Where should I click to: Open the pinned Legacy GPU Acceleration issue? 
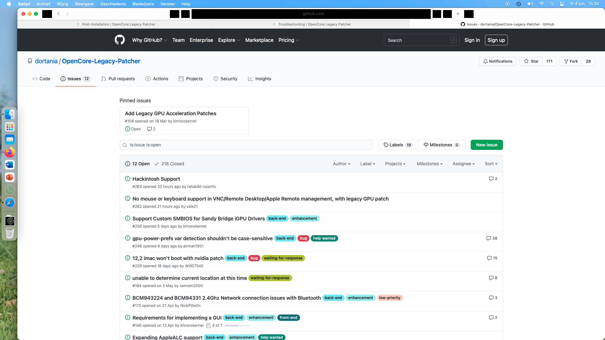170,113
